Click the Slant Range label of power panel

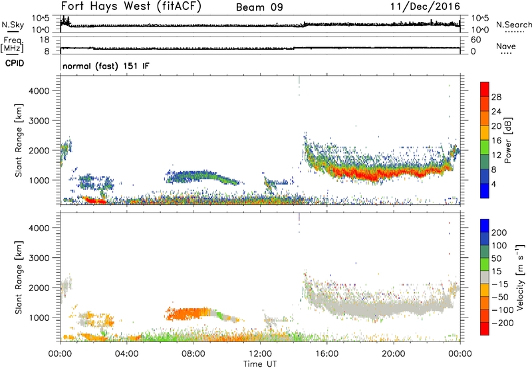coord(19,140)
